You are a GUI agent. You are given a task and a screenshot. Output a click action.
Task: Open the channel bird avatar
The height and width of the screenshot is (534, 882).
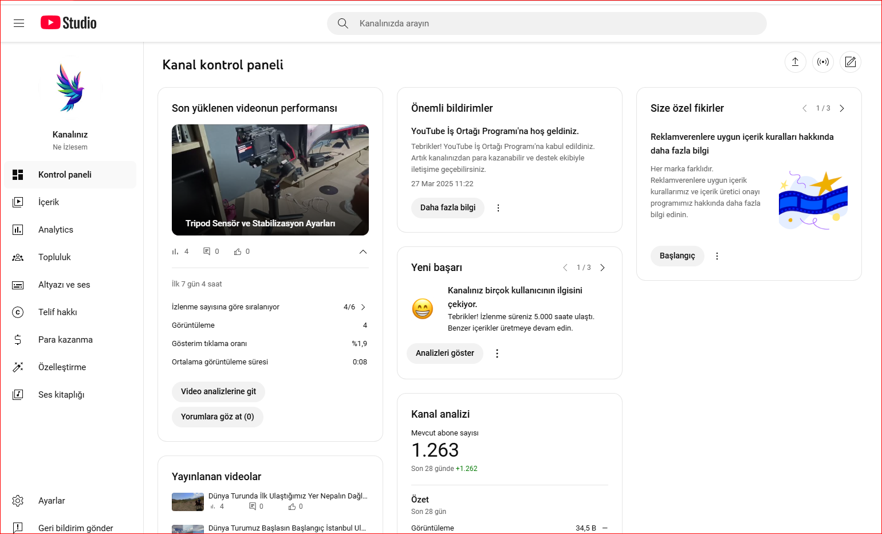point(70,88)
